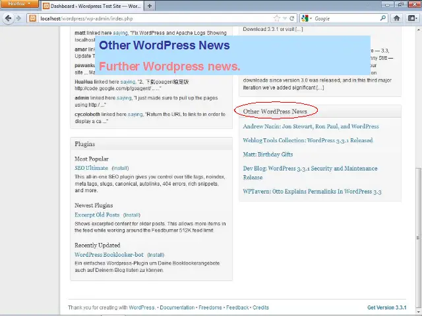Click the Other WordPress News widget header
Screen dimensions: 422x316
(x=320, y=111)
